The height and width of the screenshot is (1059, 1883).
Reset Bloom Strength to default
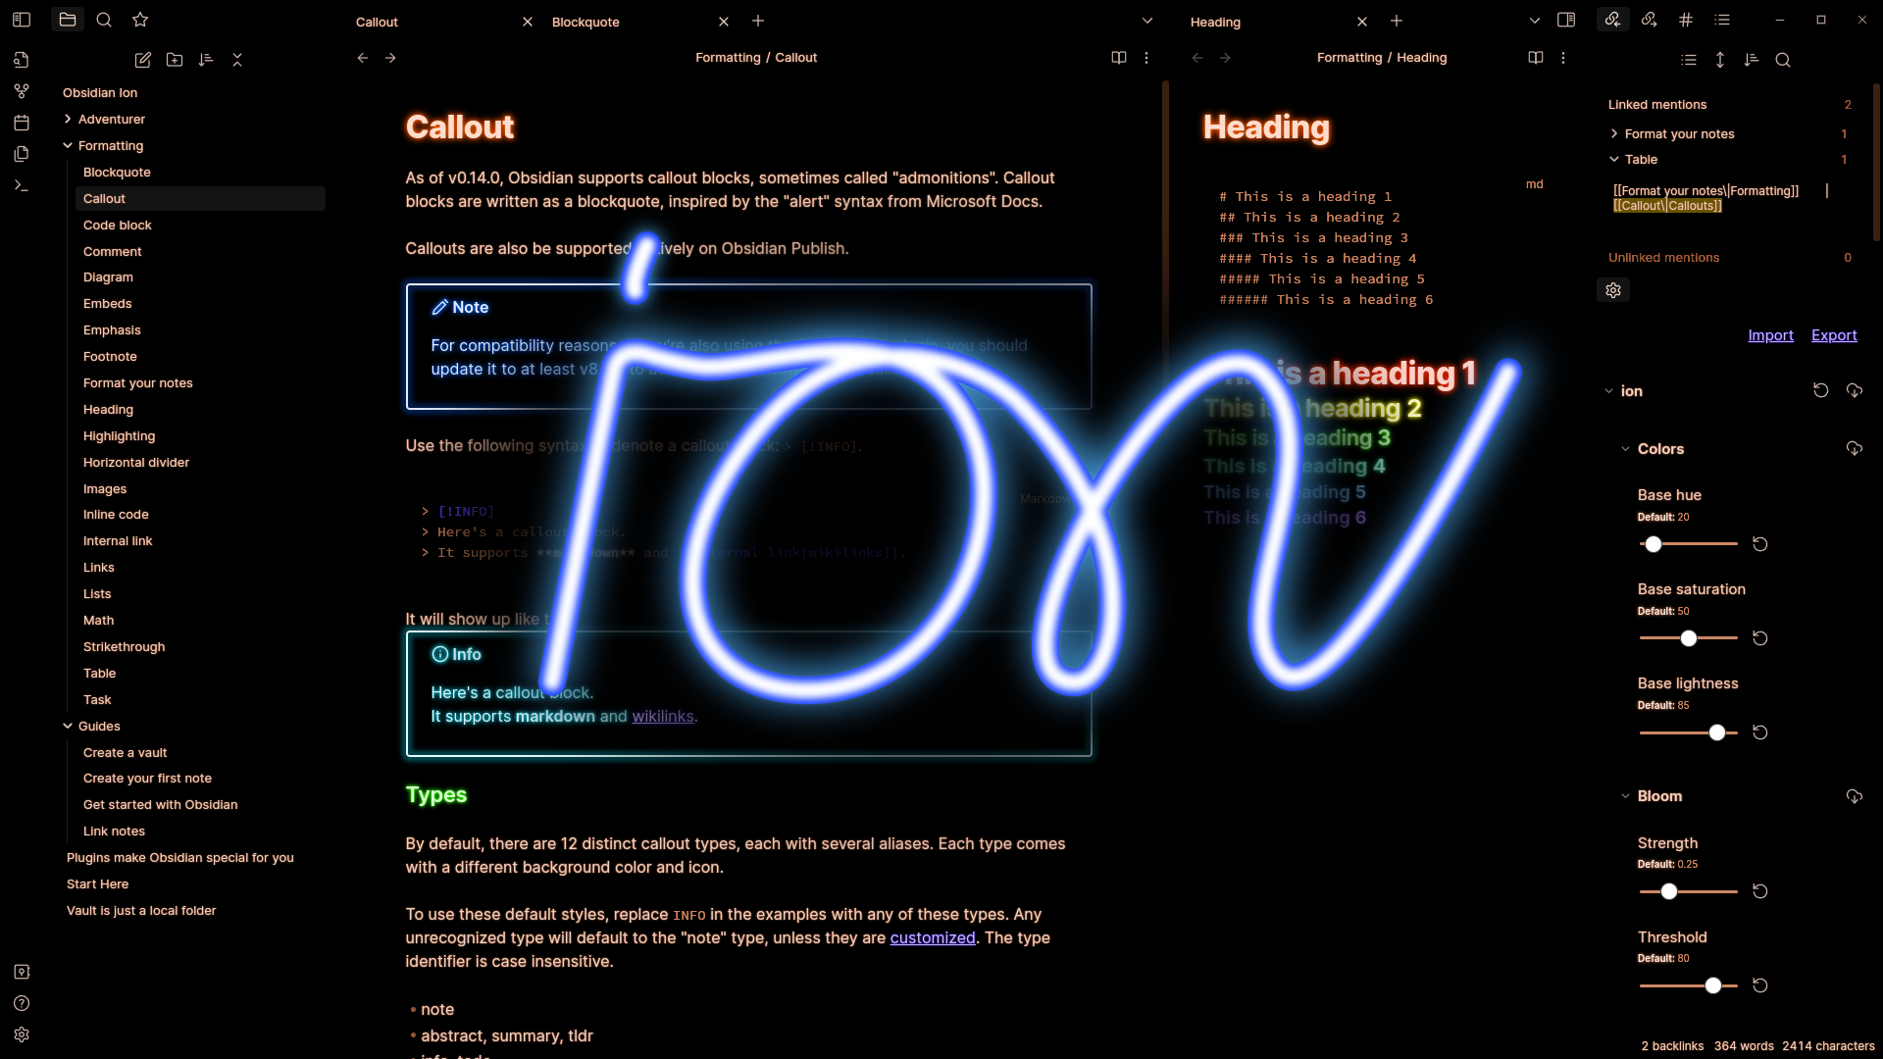click(x=1760, y=891)
